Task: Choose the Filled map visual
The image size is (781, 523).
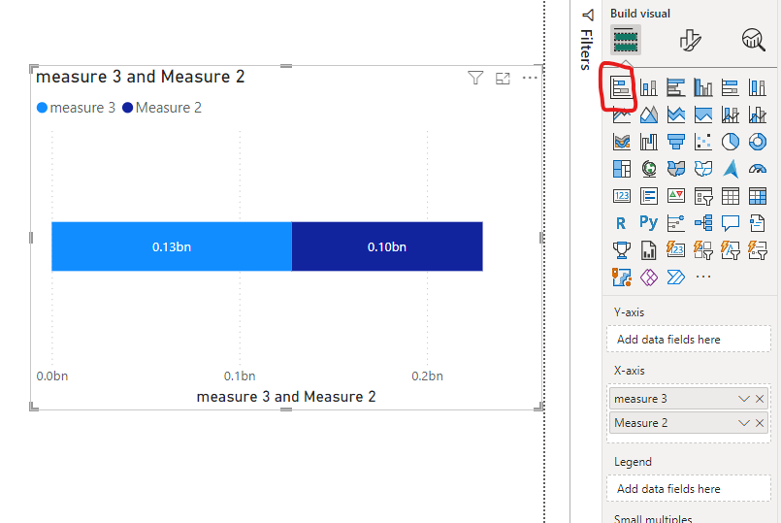Action: click(x=676, y=169)
